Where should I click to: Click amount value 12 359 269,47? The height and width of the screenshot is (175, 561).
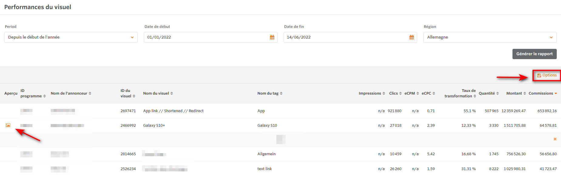pyautogui.click(x=513, y=111)
